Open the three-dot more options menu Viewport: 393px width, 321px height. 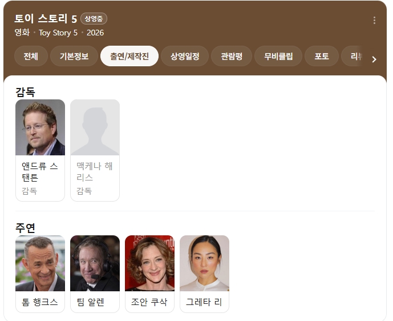coord(374,21)
